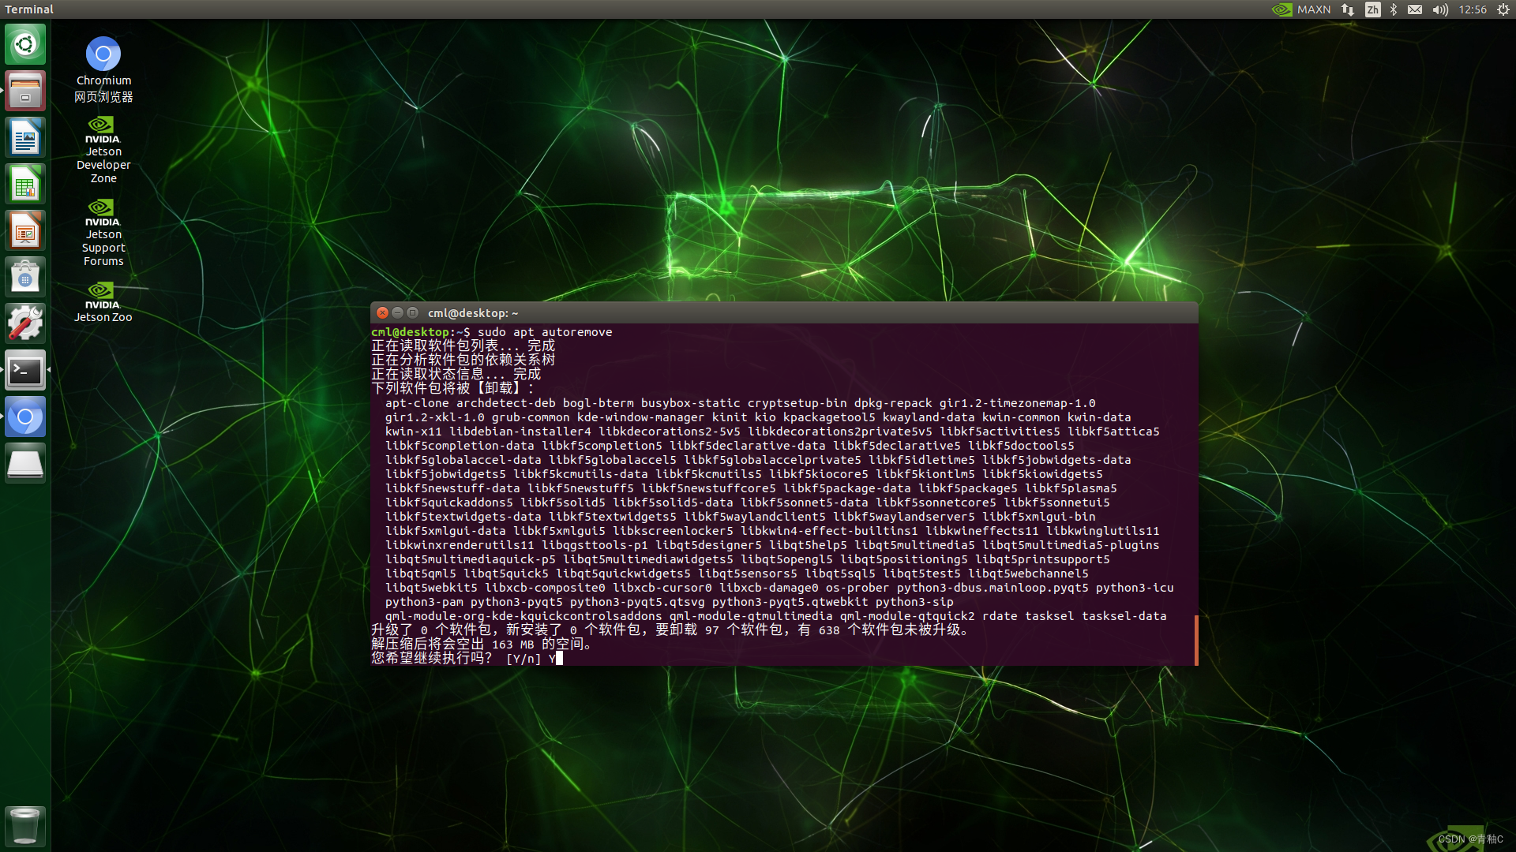Click the package name 'grub-common'
Viewport: 1516px width, 852px height.
[531, 417]
